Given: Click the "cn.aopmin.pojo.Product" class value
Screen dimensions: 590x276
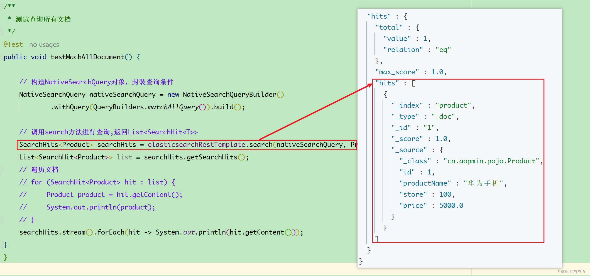Looking at the screenshot, I should 491,161.
